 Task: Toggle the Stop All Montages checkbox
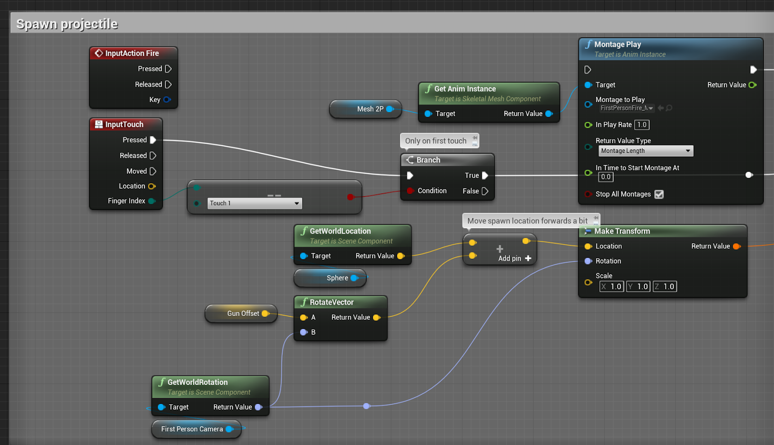click(659, 194)
